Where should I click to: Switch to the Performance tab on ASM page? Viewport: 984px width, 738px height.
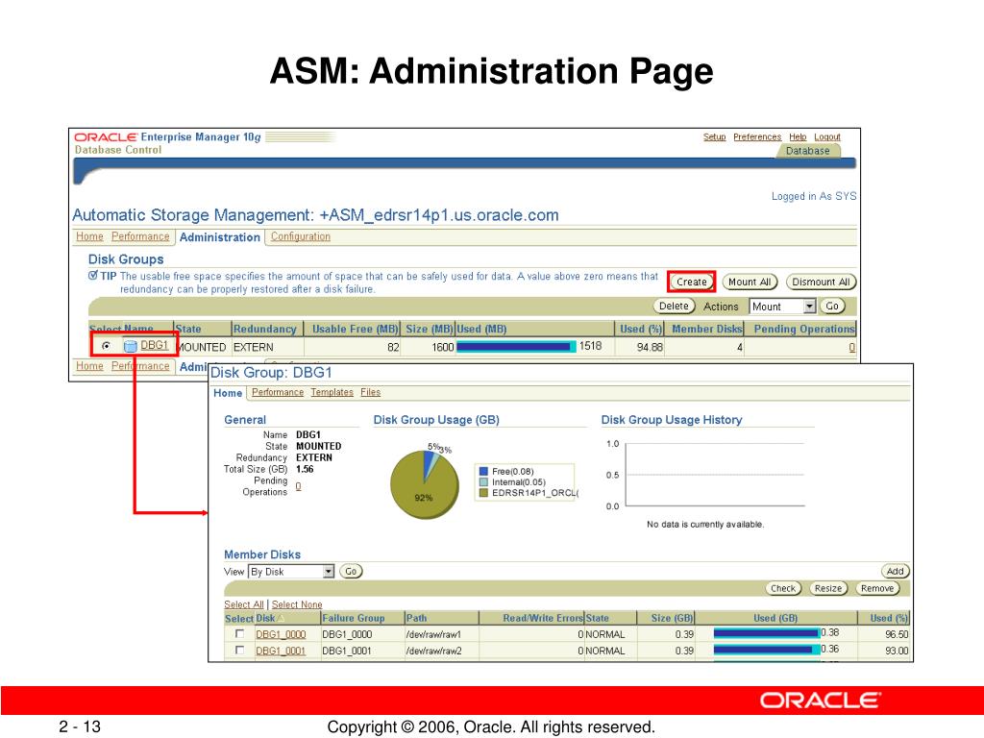(140, 236)
